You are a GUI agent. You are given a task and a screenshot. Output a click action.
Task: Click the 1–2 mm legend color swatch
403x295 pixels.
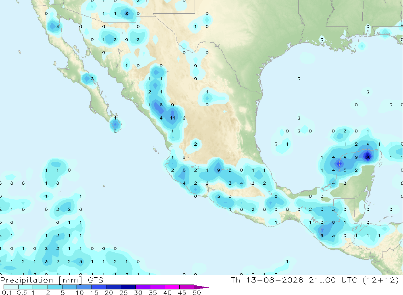(40, 287)
